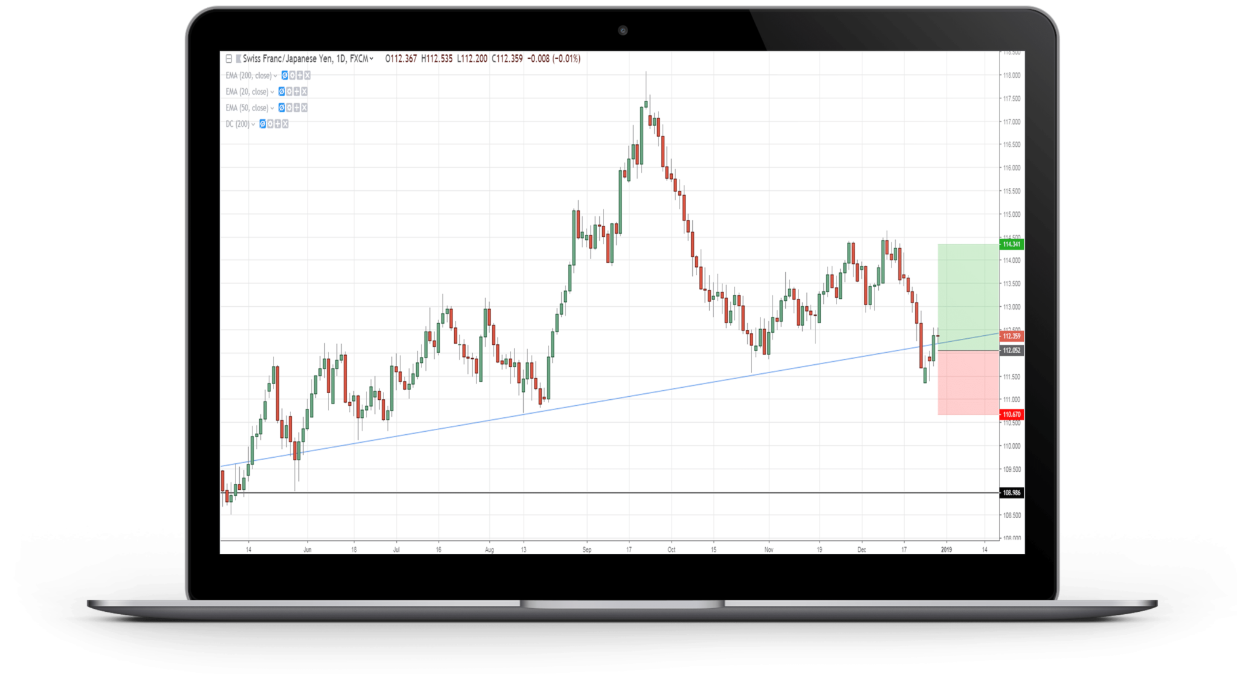
Task: Remove the DC 200 indicator
Action: 285,124
